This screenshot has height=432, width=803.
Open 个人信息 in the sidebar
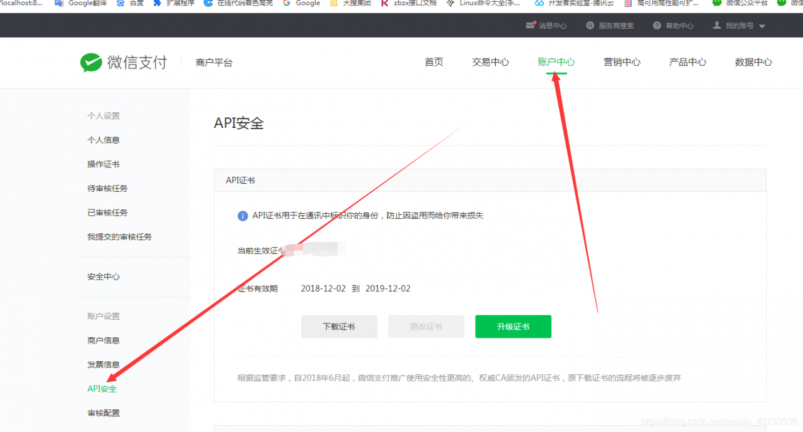[x=104, y=140]
